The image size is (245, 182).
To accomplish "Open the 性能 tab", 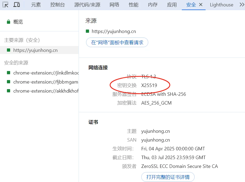I will pos(134,5).
